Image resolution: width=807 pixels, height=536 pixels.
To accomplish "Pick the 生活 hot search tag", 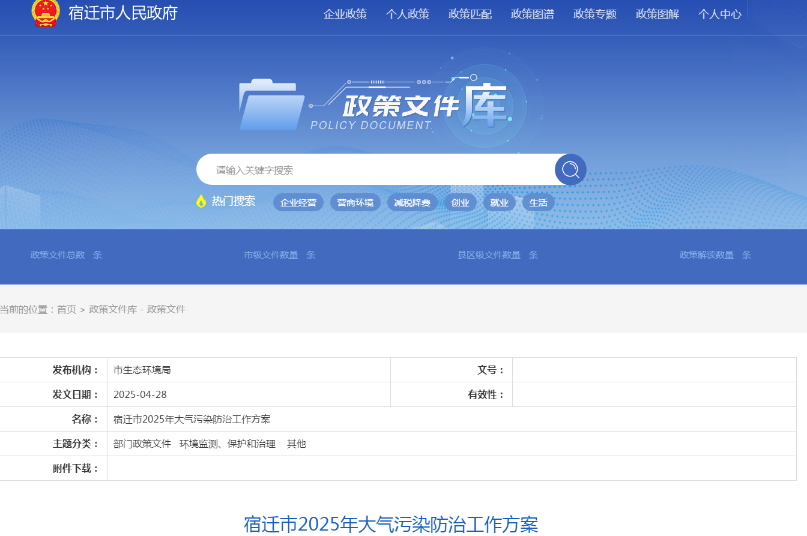I will click(x=539, y=203).
